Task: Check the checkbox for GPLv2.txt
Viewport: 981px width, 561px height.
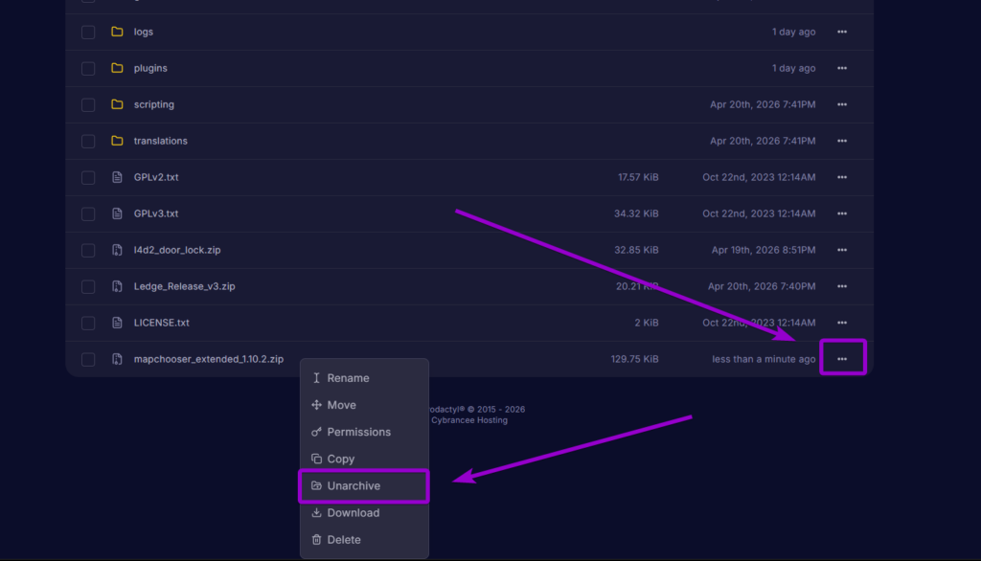Action: (88, 177)
